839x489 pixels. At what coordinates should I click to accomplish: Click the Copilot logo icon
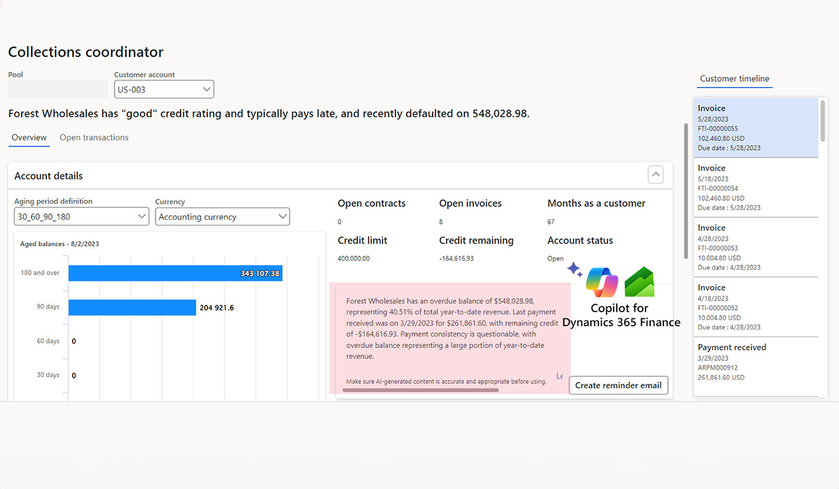(x=602, y=282)
